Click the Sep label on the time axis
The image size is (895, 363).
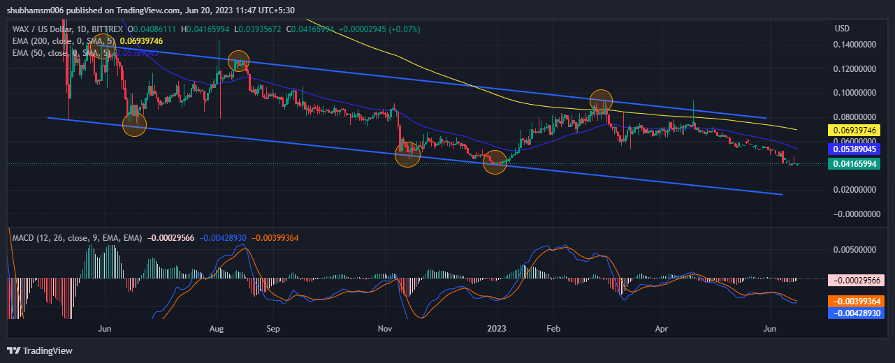[x=273, y=327]
